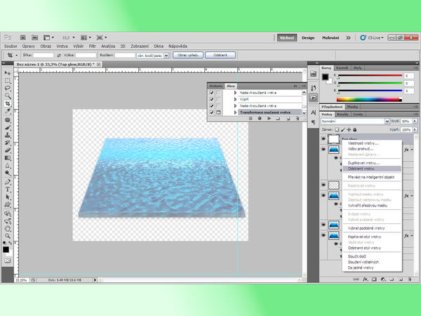Choose Odstranit vrstvu from context menu
This screenshot has height=316, width=421.
[x=365, y=169]
